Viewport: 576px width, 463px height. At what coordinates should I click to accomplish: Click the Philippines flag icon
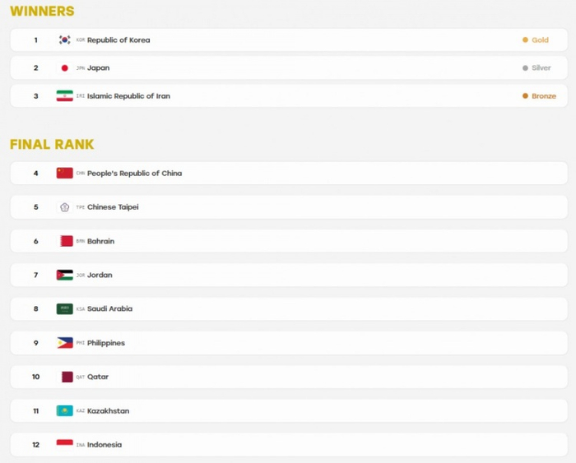pos(65,343)
